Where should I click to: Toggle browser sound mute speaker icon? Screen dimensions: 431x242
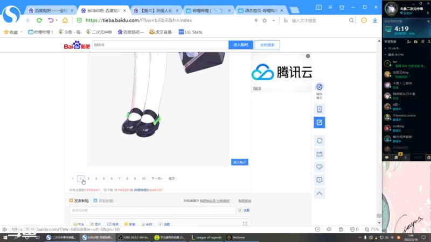329,229
